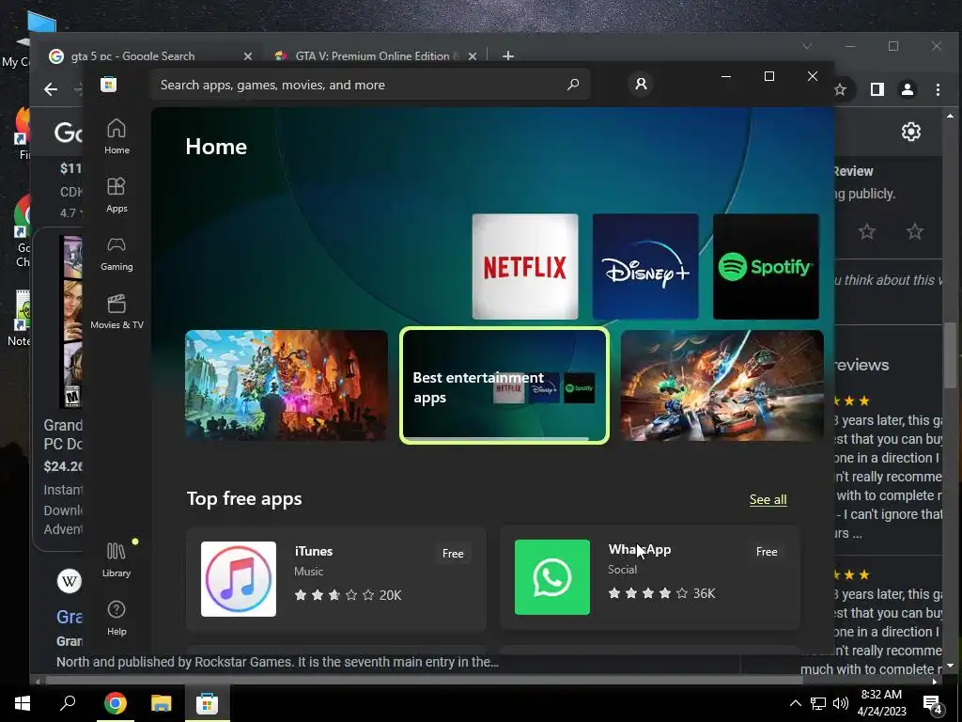Viewport: 962px width, 722px height.
Task: Click the Grand Theft Auto cover image in Chrome
Action: pyautogui.click(x=70, y=322)
